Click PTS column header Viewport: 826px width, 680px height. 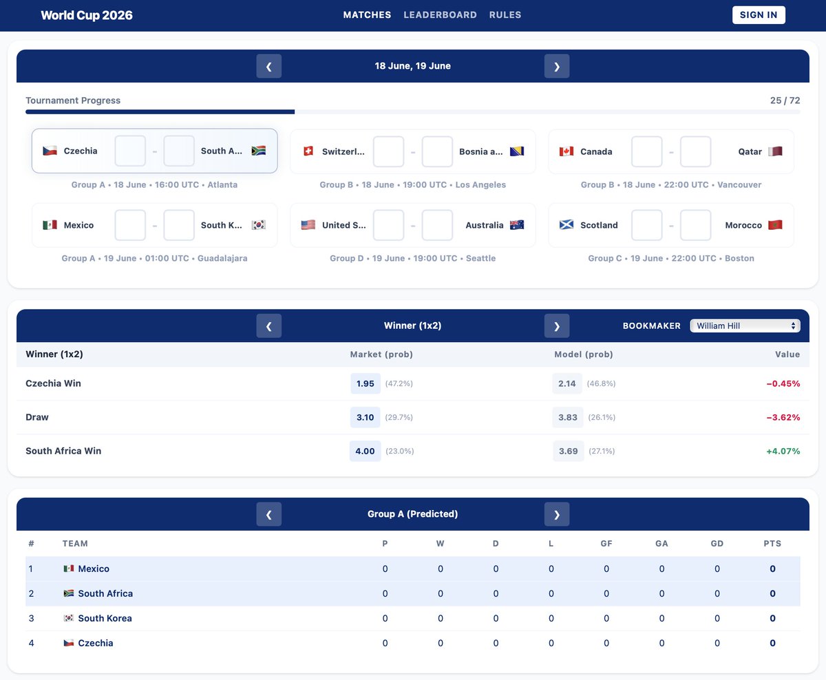(x=772, y=544)
